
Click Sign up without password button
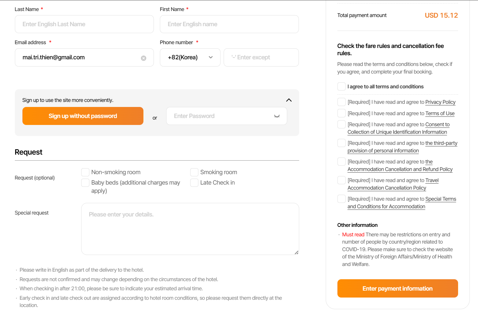coord(83,116)
